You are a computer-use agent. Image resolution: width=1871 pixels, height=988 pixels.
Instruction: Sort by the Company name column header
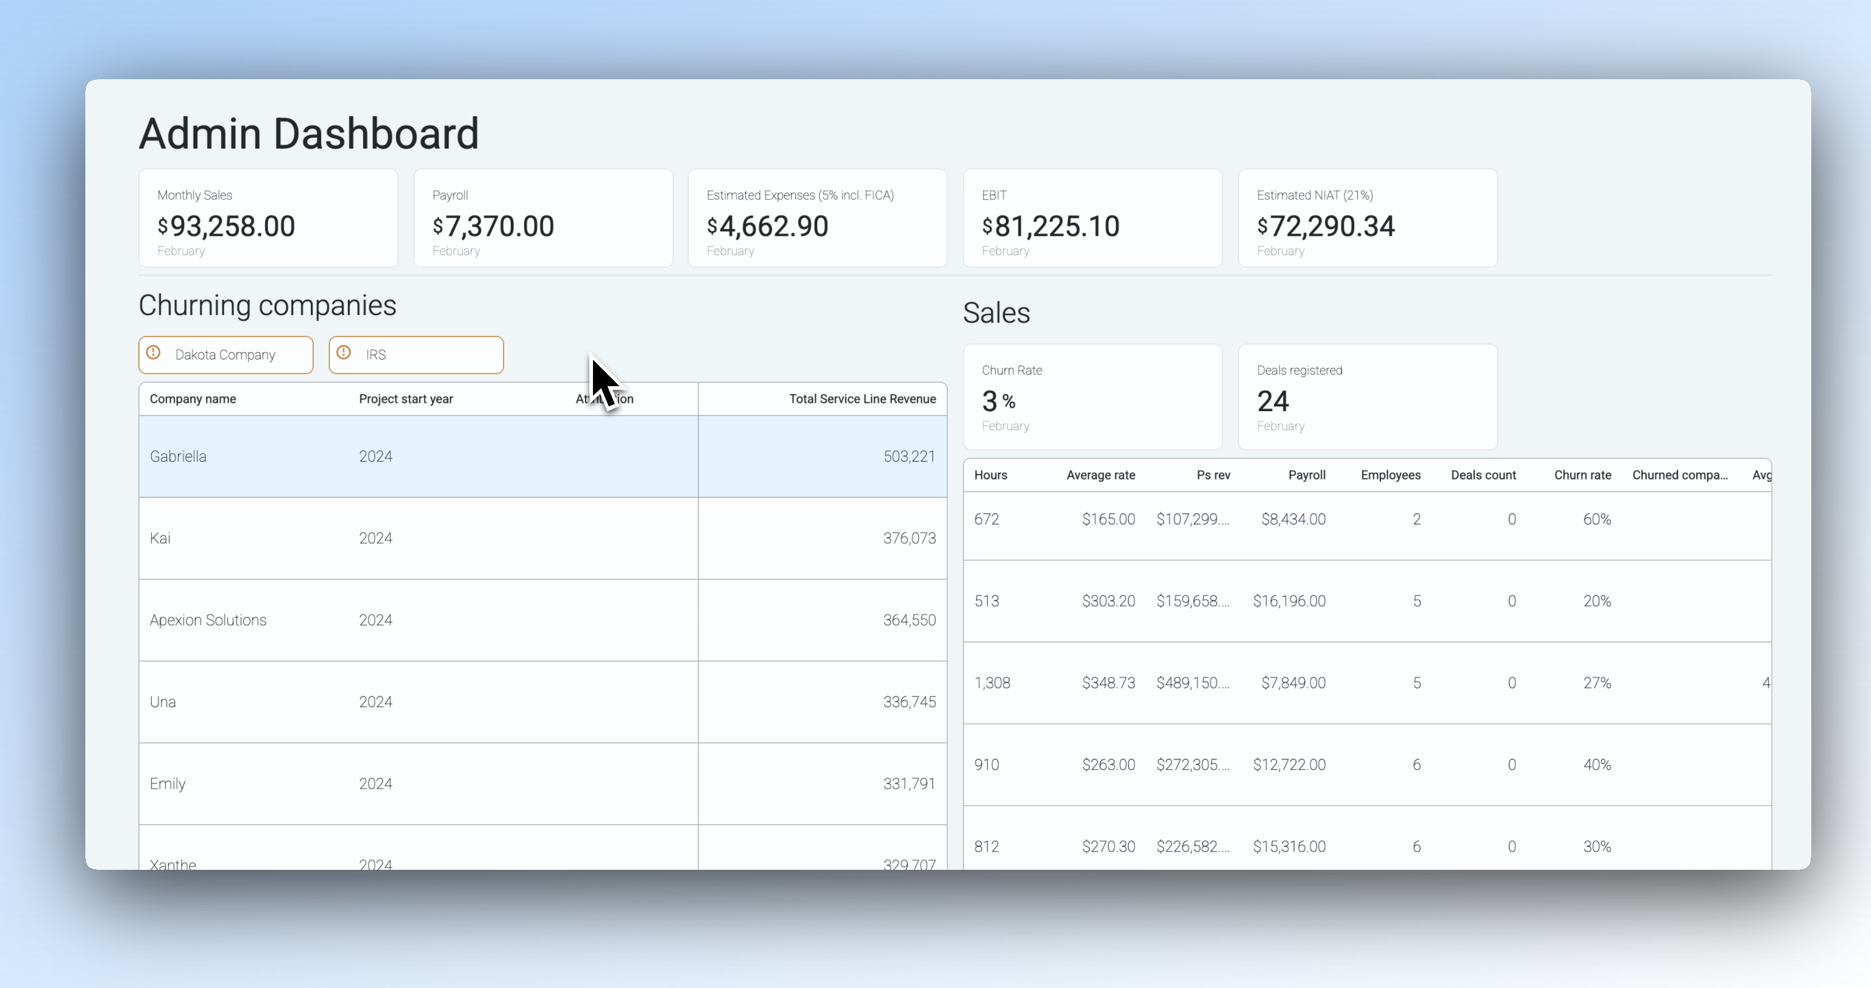[x=193, y=399]
